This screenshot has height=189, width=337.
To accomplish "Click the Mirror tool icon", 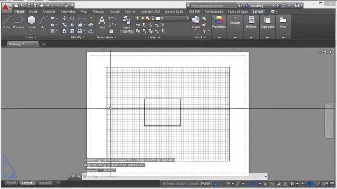I will coord(72,25).
